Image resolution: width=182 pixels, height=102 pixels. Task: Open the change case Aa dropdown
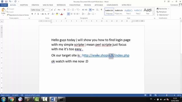(59, 10)
